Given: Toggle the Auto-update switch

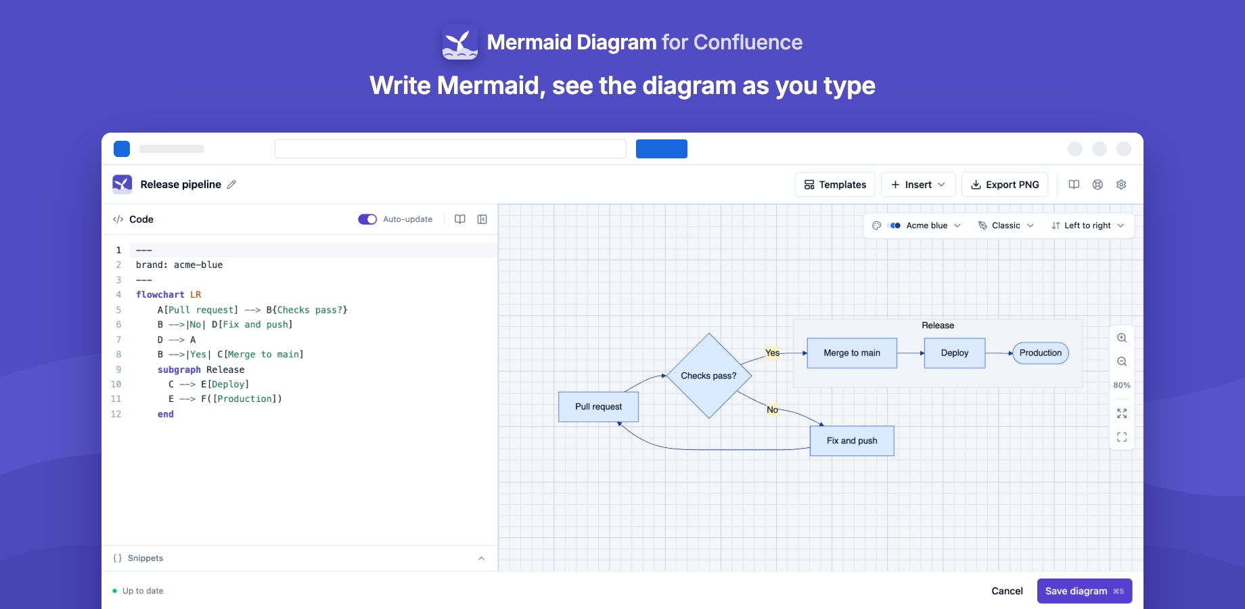Looking at the screenshot, I should pos(367,219).
